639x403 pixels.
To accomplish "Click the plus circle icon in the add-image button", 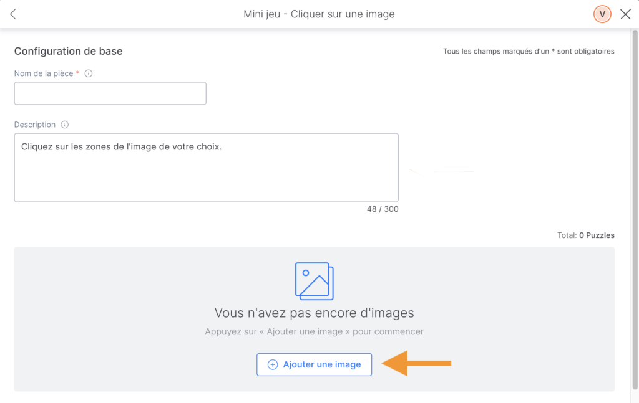I will (273, 365).
